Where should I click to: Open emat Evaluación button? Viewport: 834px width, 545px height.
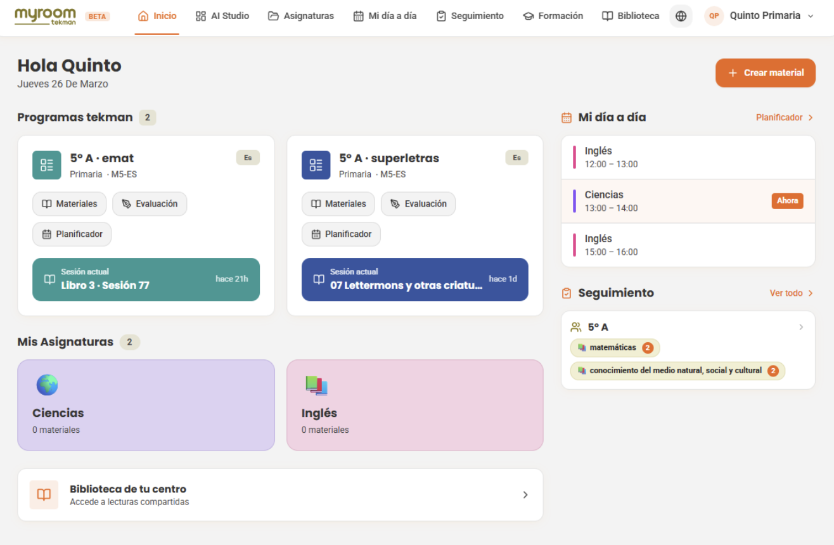[x=150, y=204]
